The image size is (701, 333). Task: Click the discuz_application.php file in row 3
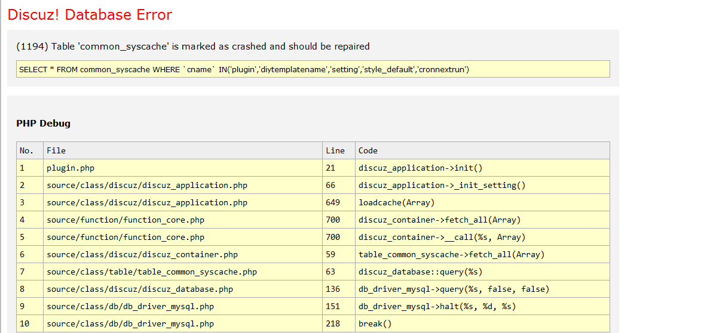click(183, 203)
